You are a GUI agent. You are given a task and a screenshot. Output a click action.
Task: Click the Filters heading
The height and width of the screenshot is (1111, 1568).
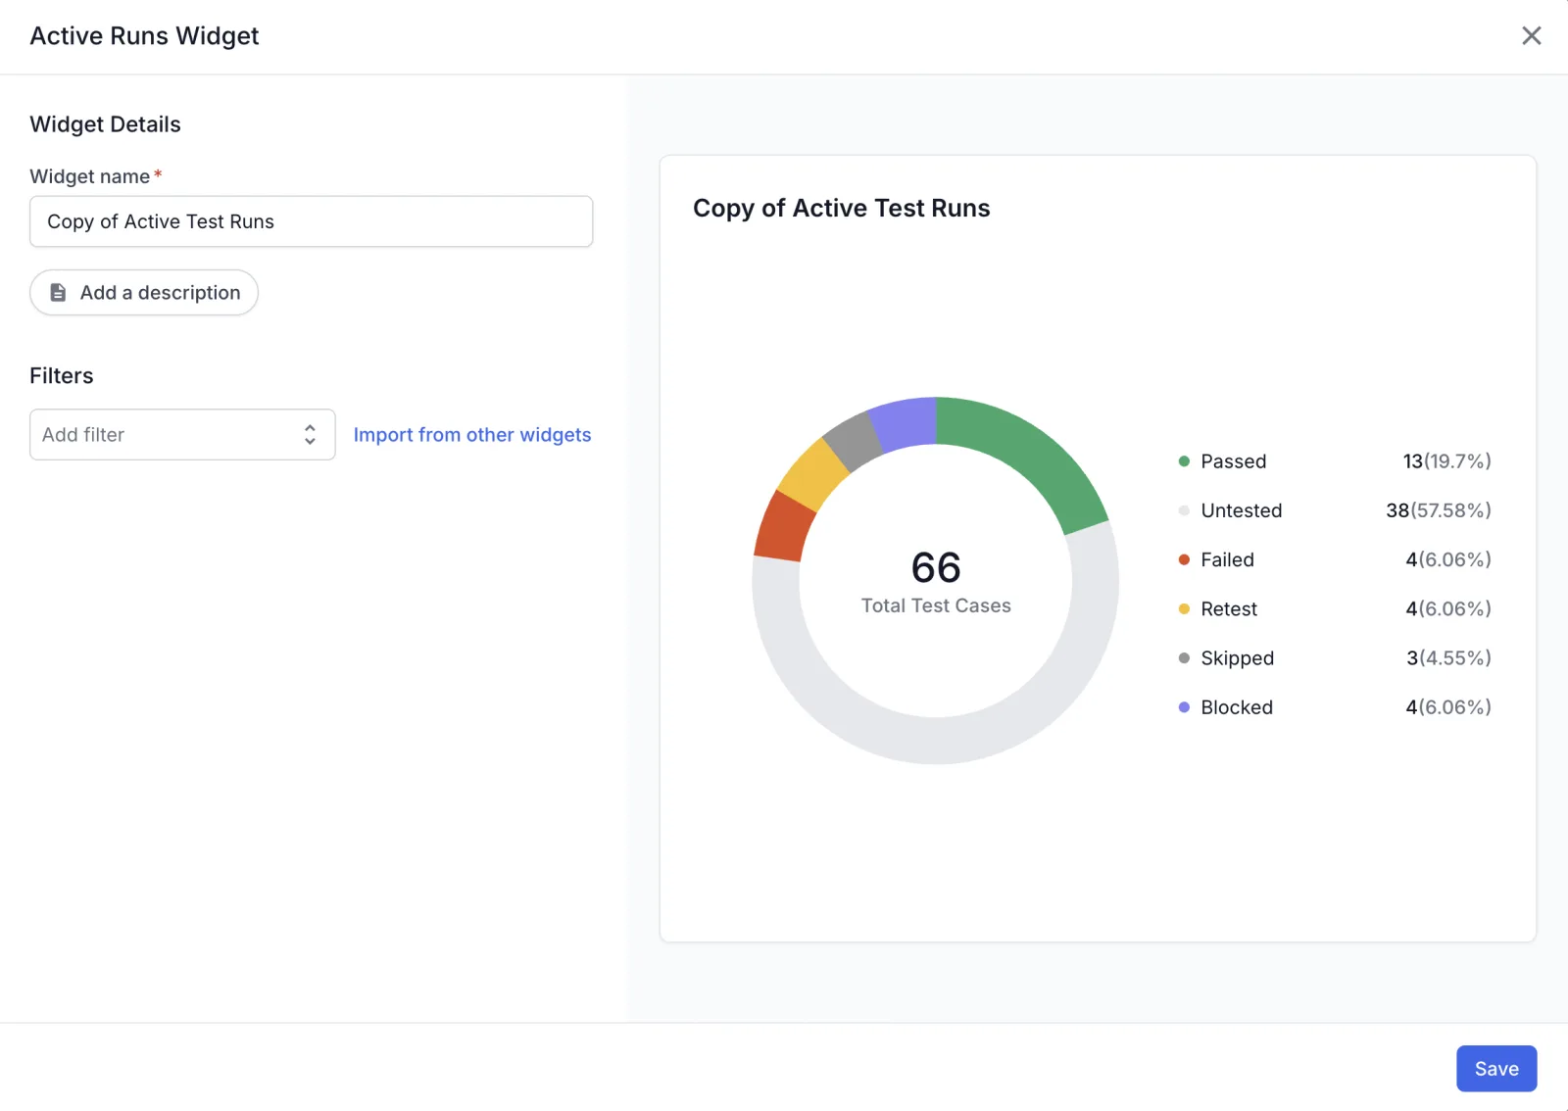point(62,376)
